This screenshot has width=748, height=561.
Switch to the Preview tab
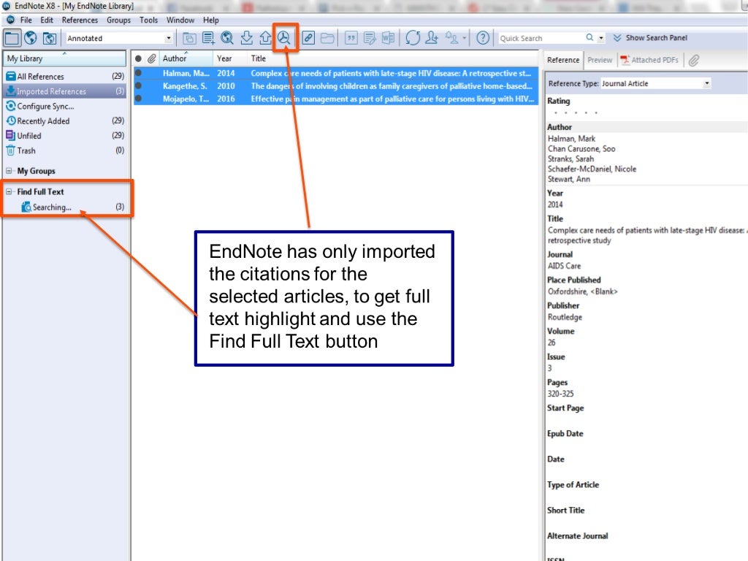pyautogui.click(x=600, y=60)
